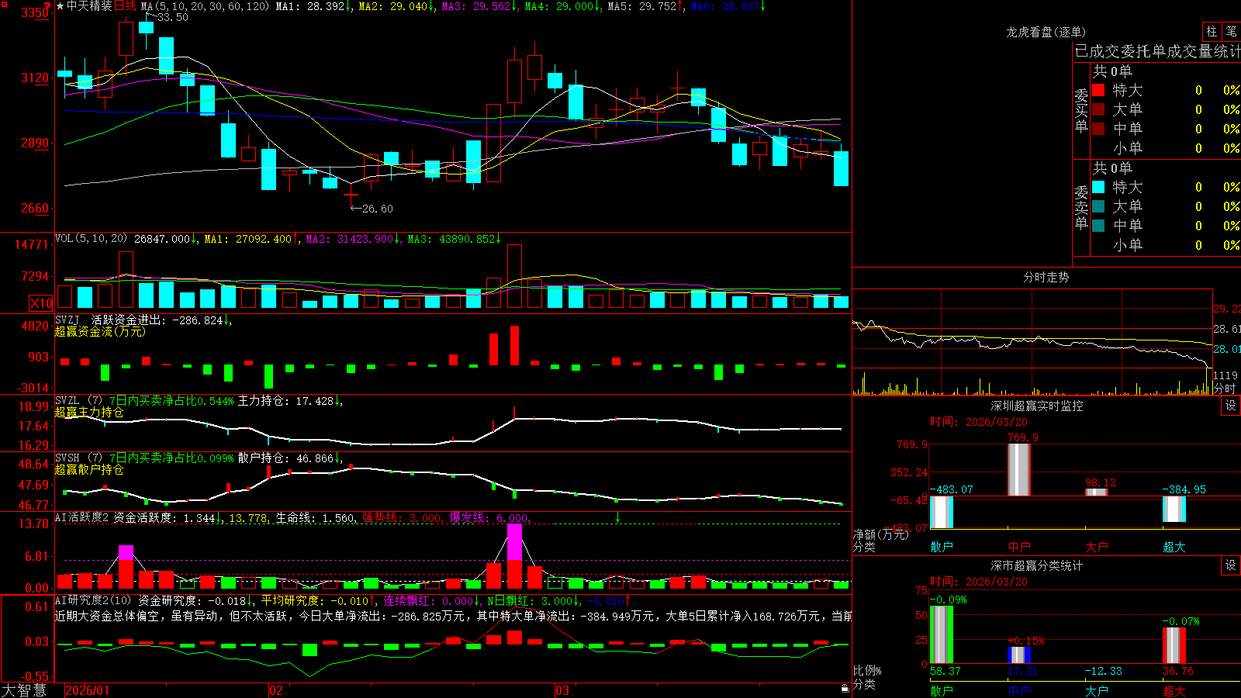Select the 2026/01 date marker on the timeline
Screen dimensions: 1241x698
[88, 690]
